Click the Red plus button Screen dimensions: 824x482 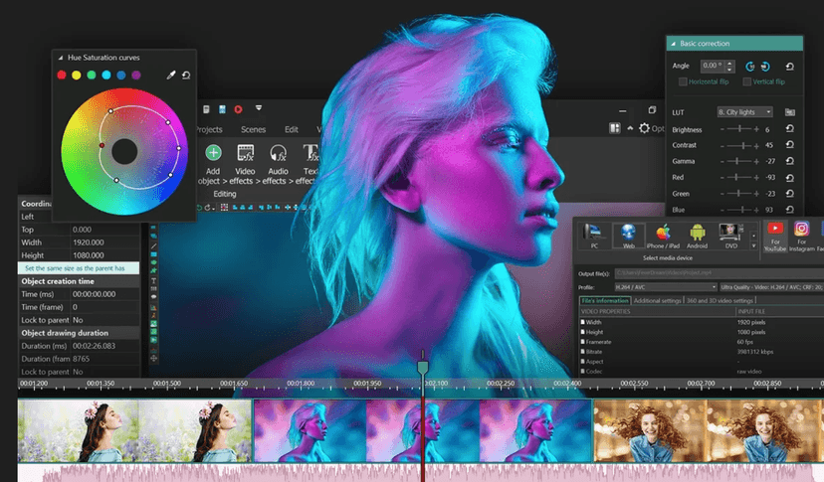pos(756,178)
